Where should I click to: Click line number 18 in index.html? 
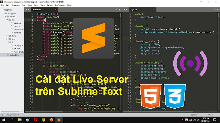[x=31, y=66]
